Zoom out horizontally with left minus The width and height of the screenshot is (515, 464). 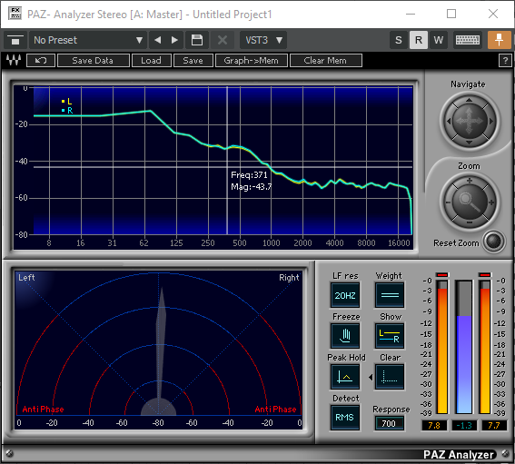point(448,202)
